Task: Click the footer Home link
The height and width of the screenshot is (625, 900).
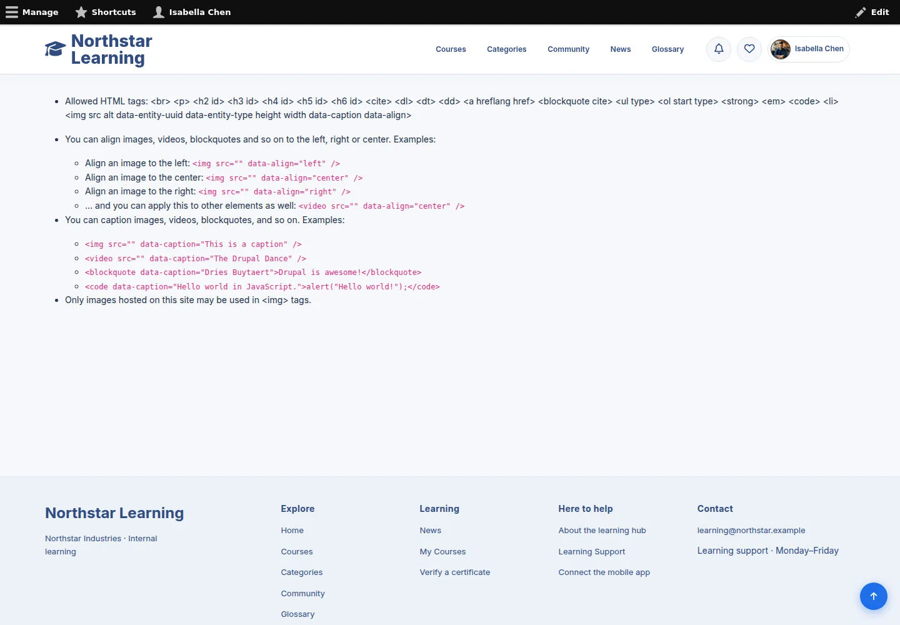Action: pyautogui.click(x=292, y=531)
